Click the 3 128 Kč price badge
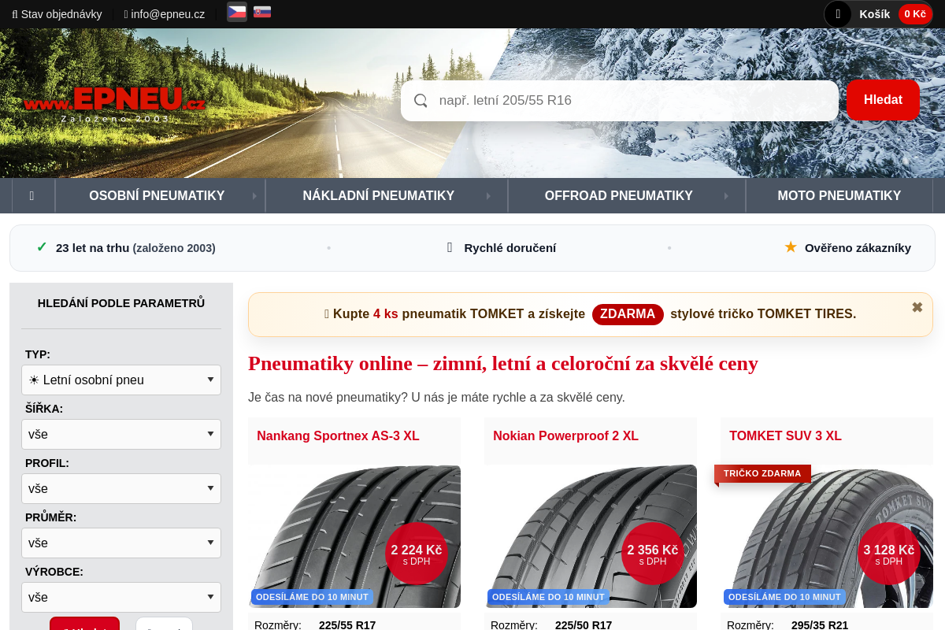The width and height of the screenshot is (945, 630). (x=888, y=554)
